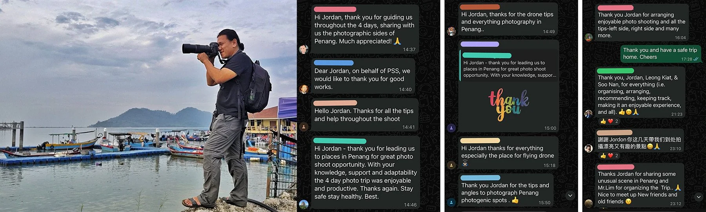
Task: Open the rainbow thank you sticker
Action: [508, 104]
